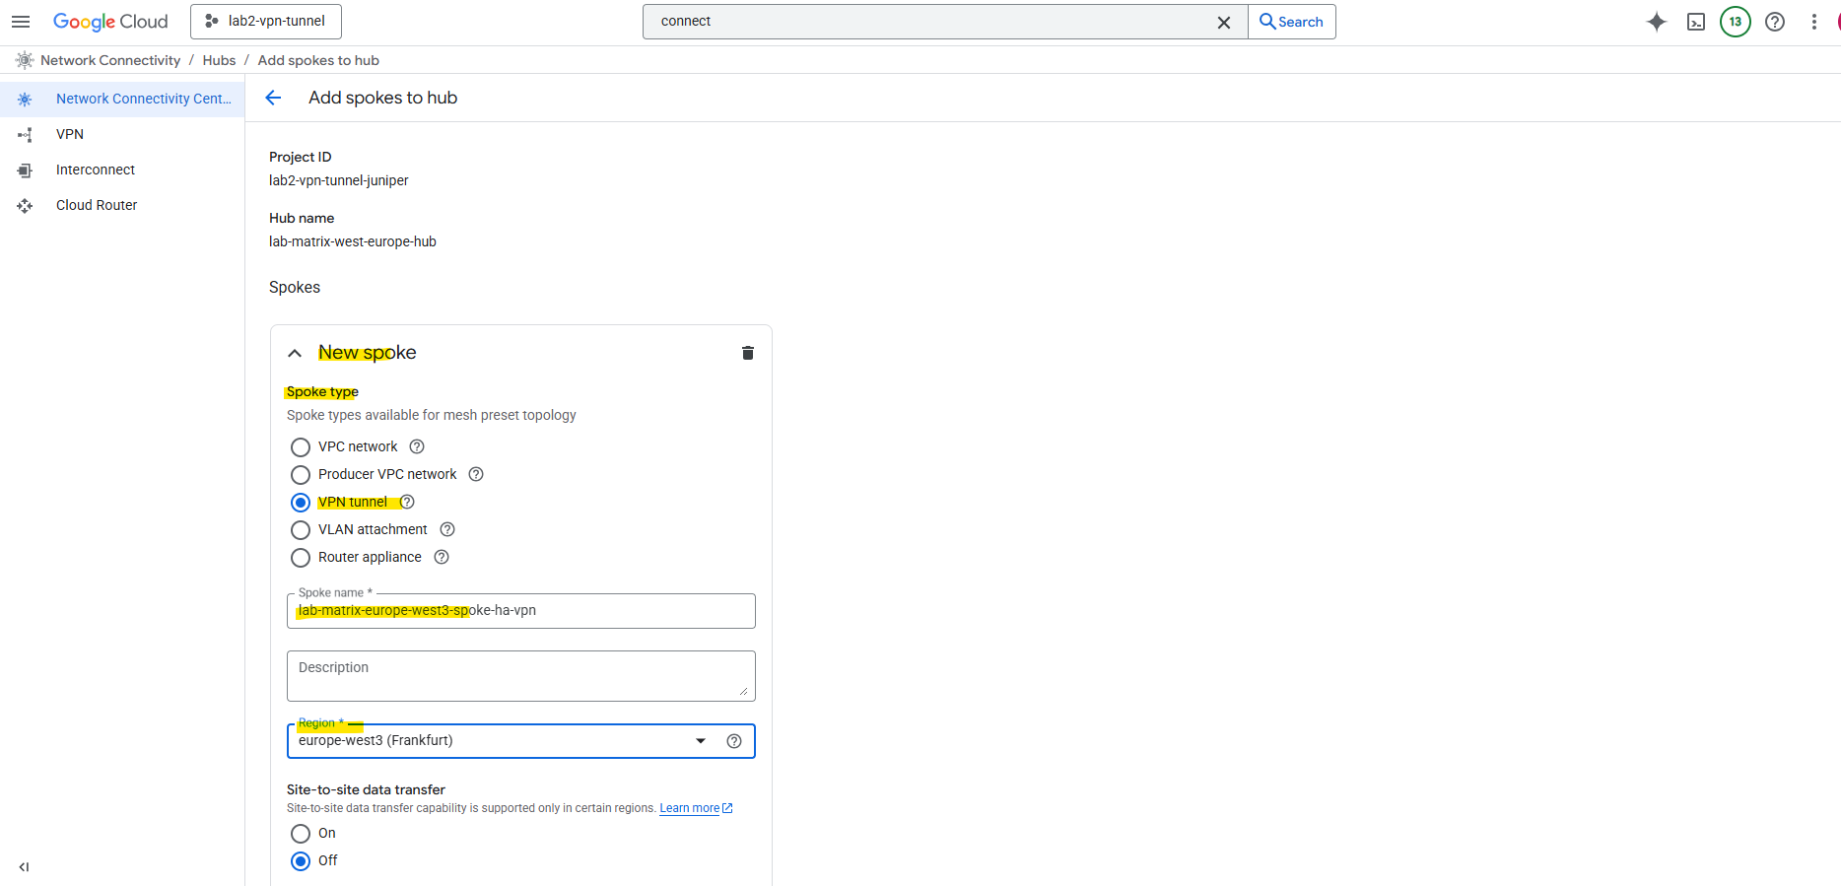Click the Learn more link
The height and width of the screenshot is (886, 1841).
click(690, 808)
